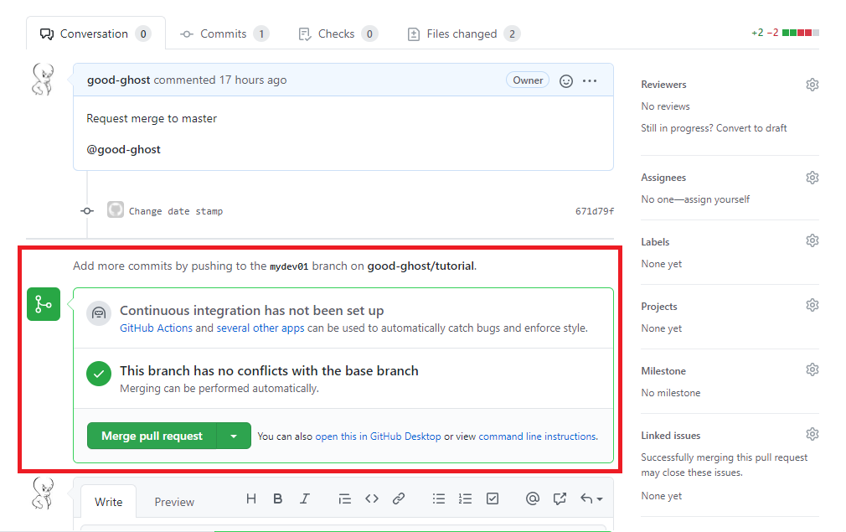This screenshot has width=846, height=532.
Task: Open the Labels settings gear
Action: pos(812,240)
